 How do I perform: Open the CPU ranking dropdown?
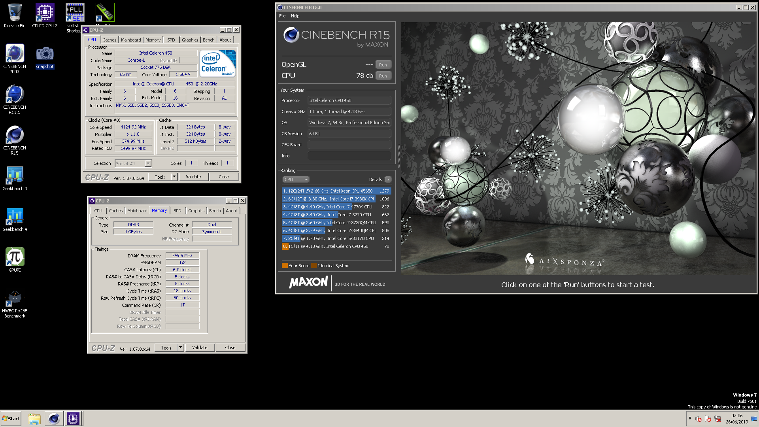[x=296, y=179]
